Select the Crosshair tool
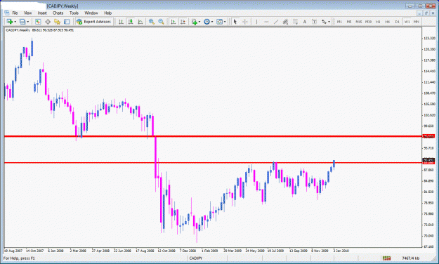Screen dimensions: 439x264 coord(245,22)
